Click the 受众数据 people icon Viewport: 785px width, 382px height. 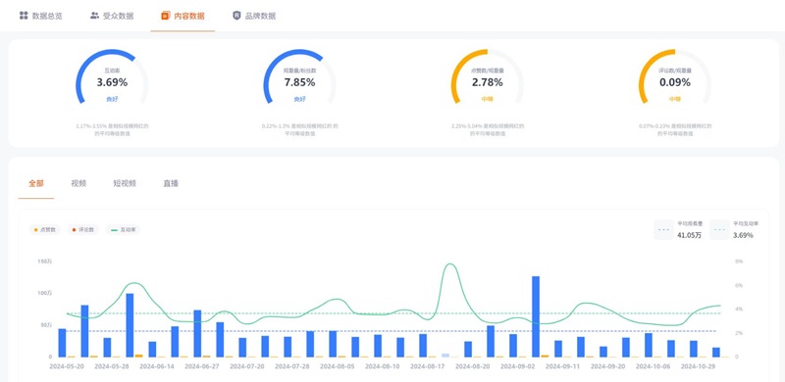click(94, 16)
